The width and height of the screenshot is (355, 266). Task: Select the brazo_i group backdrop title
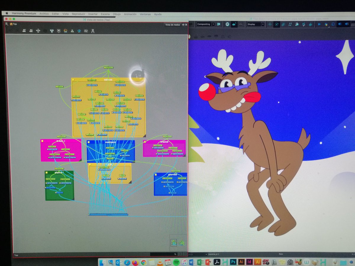61,141
